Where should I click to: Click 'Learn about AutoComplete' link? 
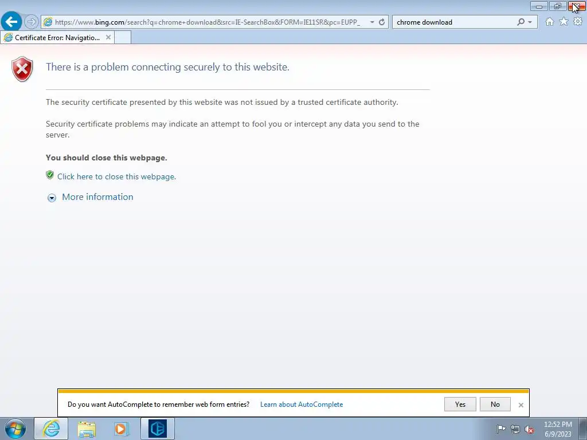302,404
